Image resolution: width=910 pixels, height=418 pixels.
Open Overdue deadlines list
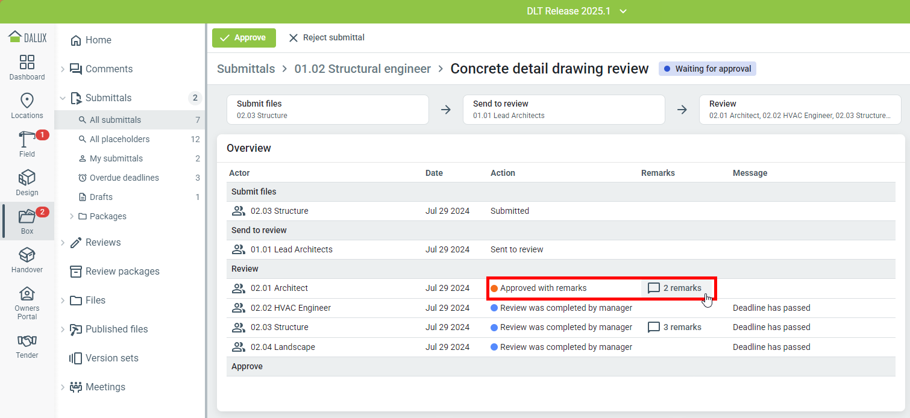[124, 178]
